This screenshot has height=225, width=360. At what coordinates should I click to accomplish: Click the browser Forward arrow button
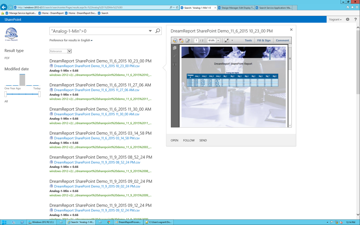click(10, 7)
